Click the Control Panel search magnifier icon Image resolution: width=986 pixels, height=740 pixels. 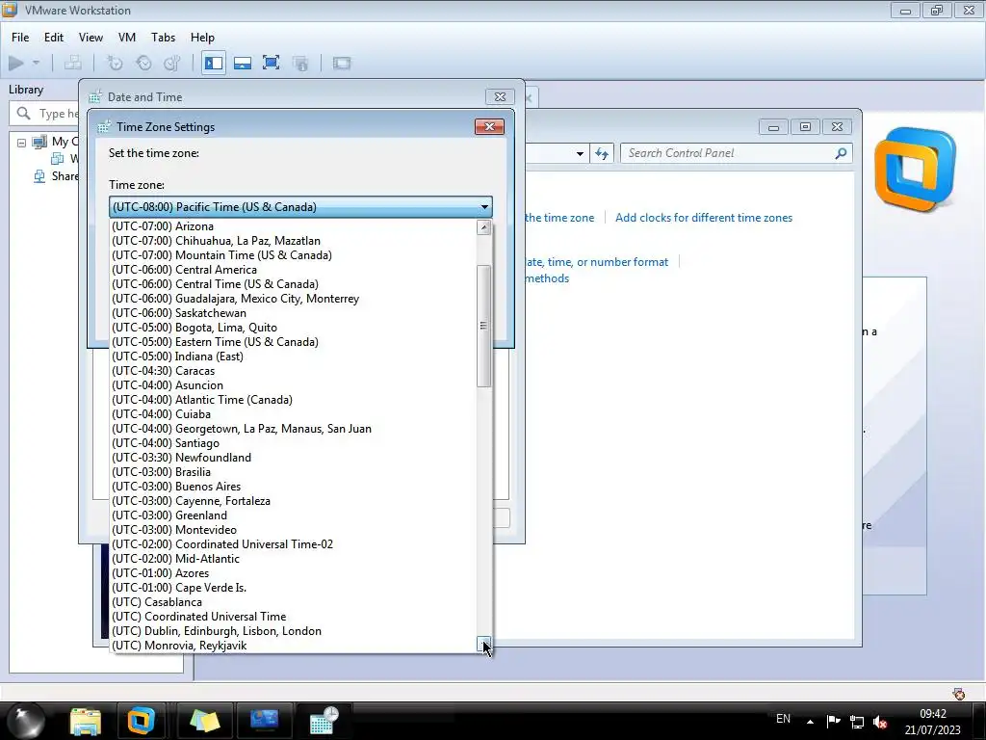coord(841,153)
